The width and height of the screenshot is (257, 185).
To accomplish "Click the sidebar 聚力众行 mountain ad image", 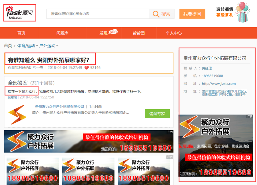I will coord(216,146).
